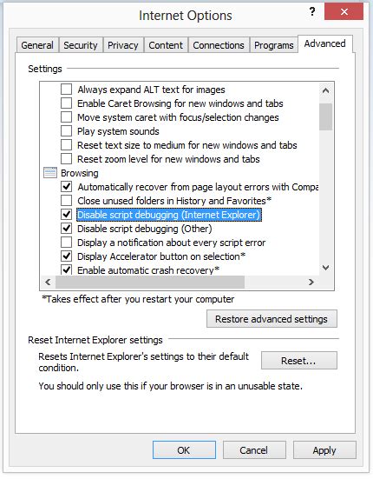Toggle Reset zoom level for new windows
Screen dimensions: 373x479
click(67, 159)
